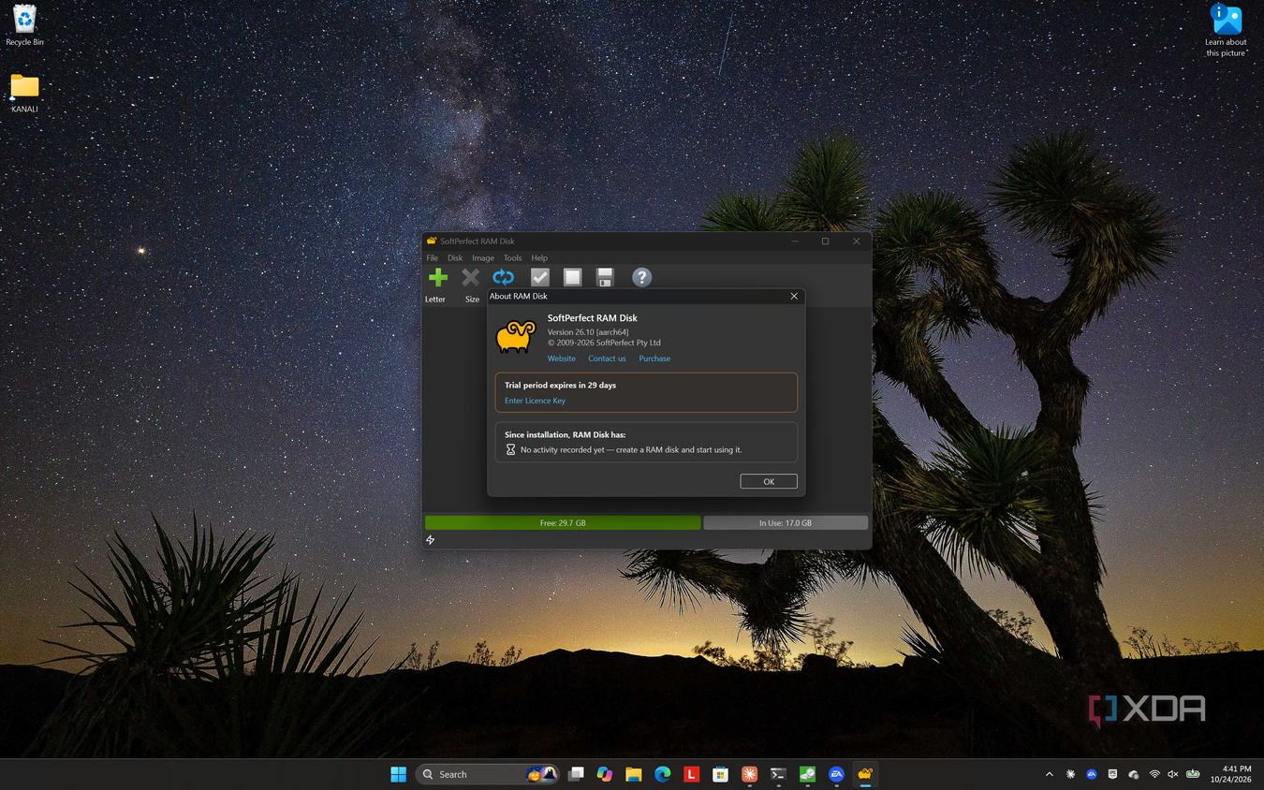Click the hourglass icon beside no activity text

[510, 449]
